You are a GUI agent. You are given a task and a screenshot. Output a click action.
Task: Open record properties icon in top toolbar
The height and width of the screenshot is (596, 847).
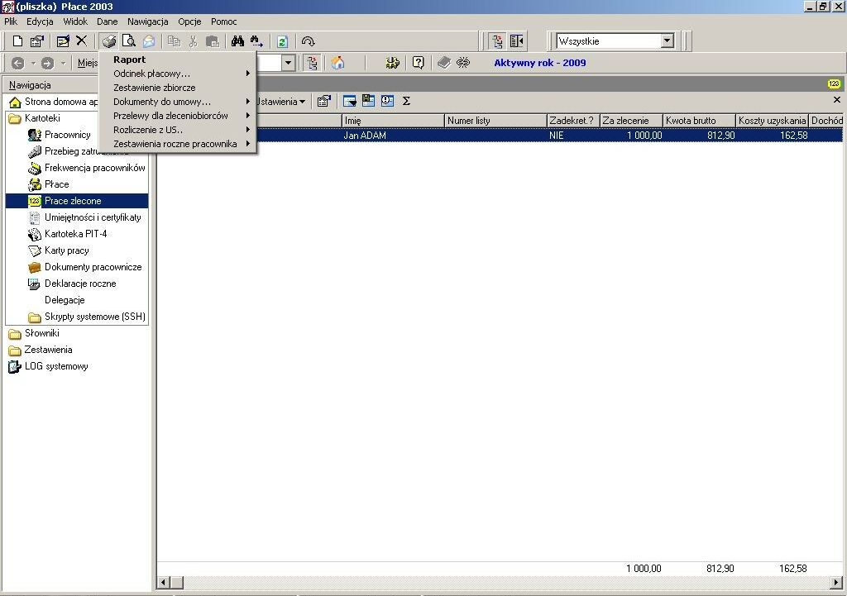click(36, 41)
